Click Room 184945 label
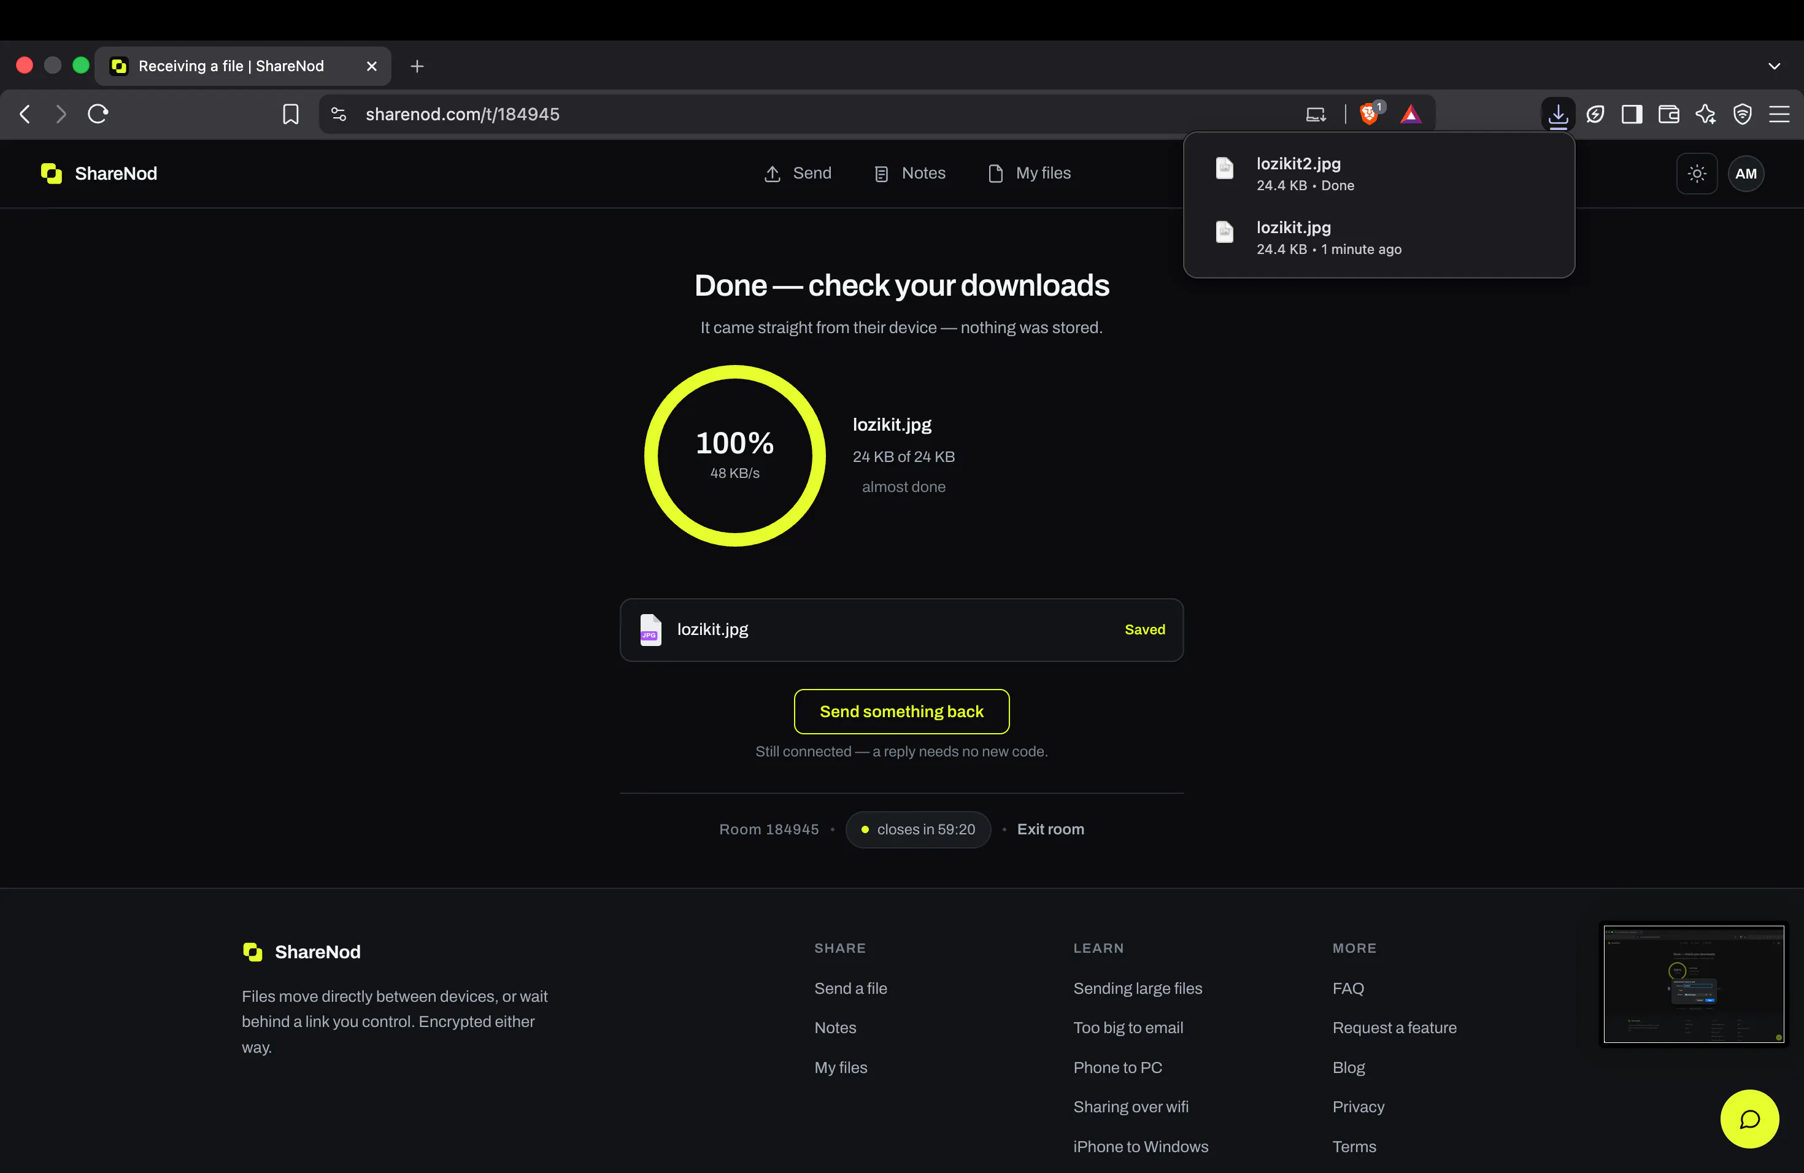Viewport: 1804px width, 1173px height. click(x=769, y=829)
